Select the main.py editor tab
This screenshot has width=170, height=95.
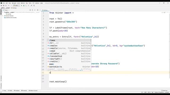point(45,10)
